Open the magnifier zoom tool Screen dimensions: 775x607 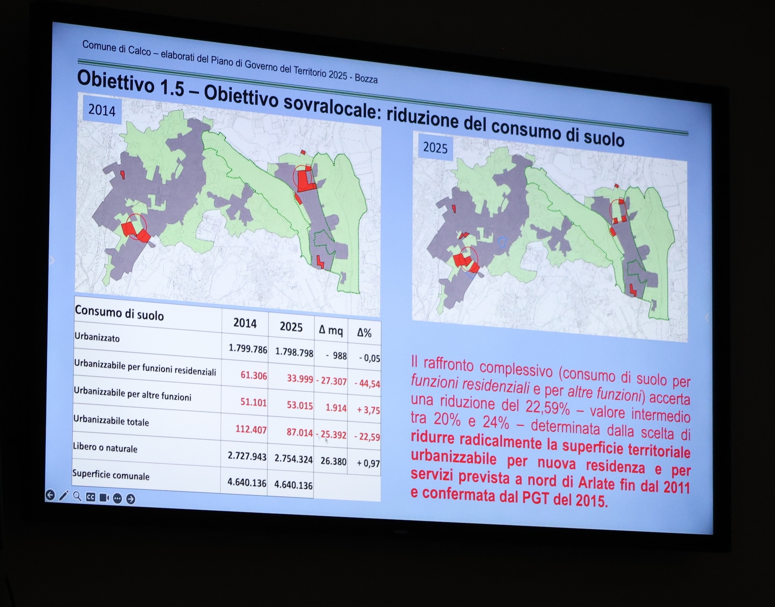(77, 496)
